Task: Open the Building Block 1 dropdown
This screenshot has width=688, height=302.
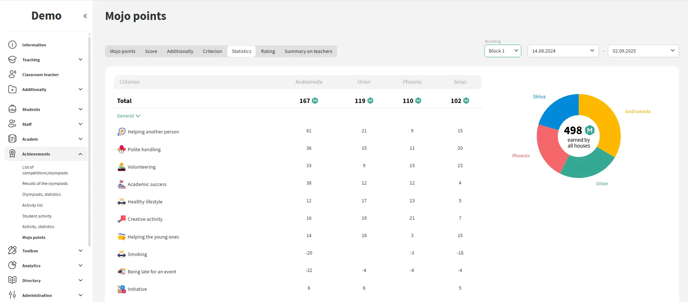Action: point(502,51)
